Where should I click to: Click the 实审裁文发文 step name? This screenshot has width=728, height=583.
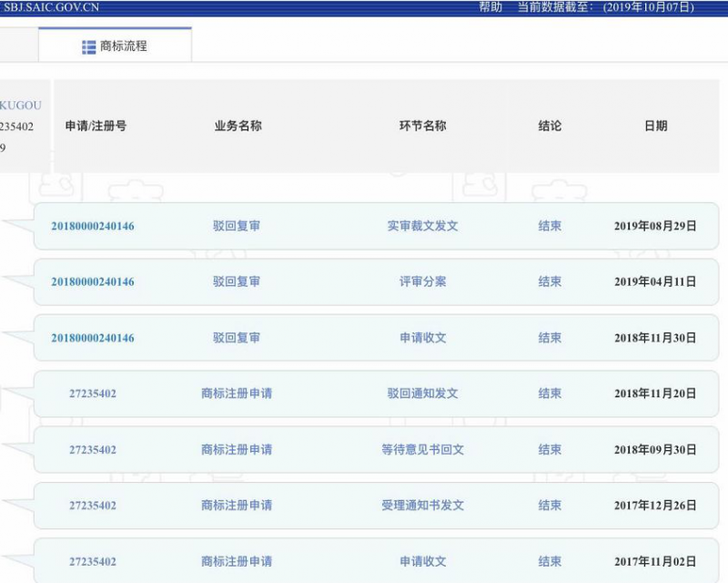pos(422,226)
